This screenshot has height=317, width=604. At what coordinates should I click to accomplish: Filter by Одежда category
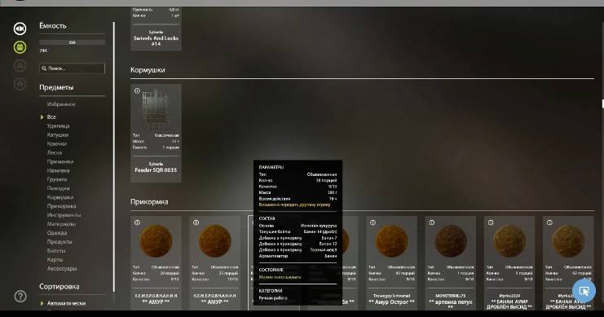point(57,232)
